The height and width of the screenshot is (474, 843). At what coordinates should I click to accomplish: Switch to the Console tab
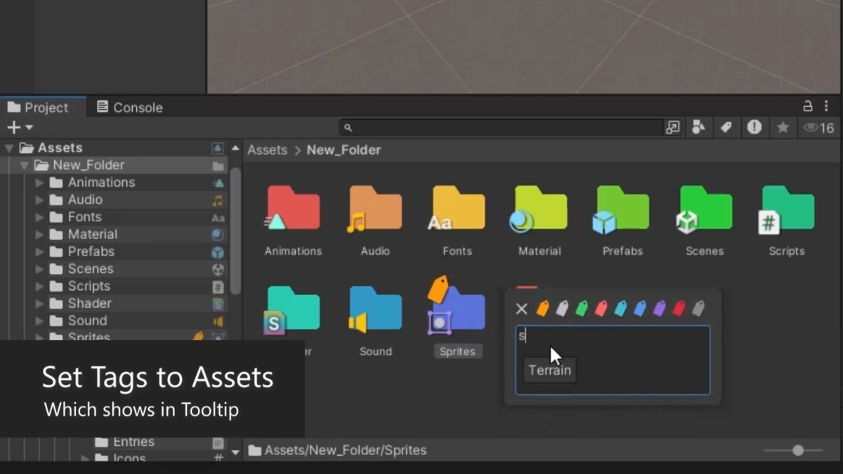click(129, 107)
